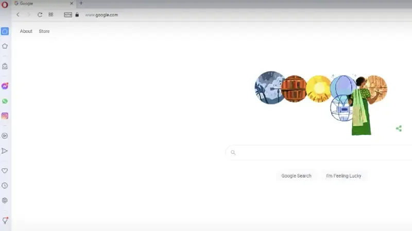Open the Opera menu logo

pyautogui.click(x=5, y=5)
